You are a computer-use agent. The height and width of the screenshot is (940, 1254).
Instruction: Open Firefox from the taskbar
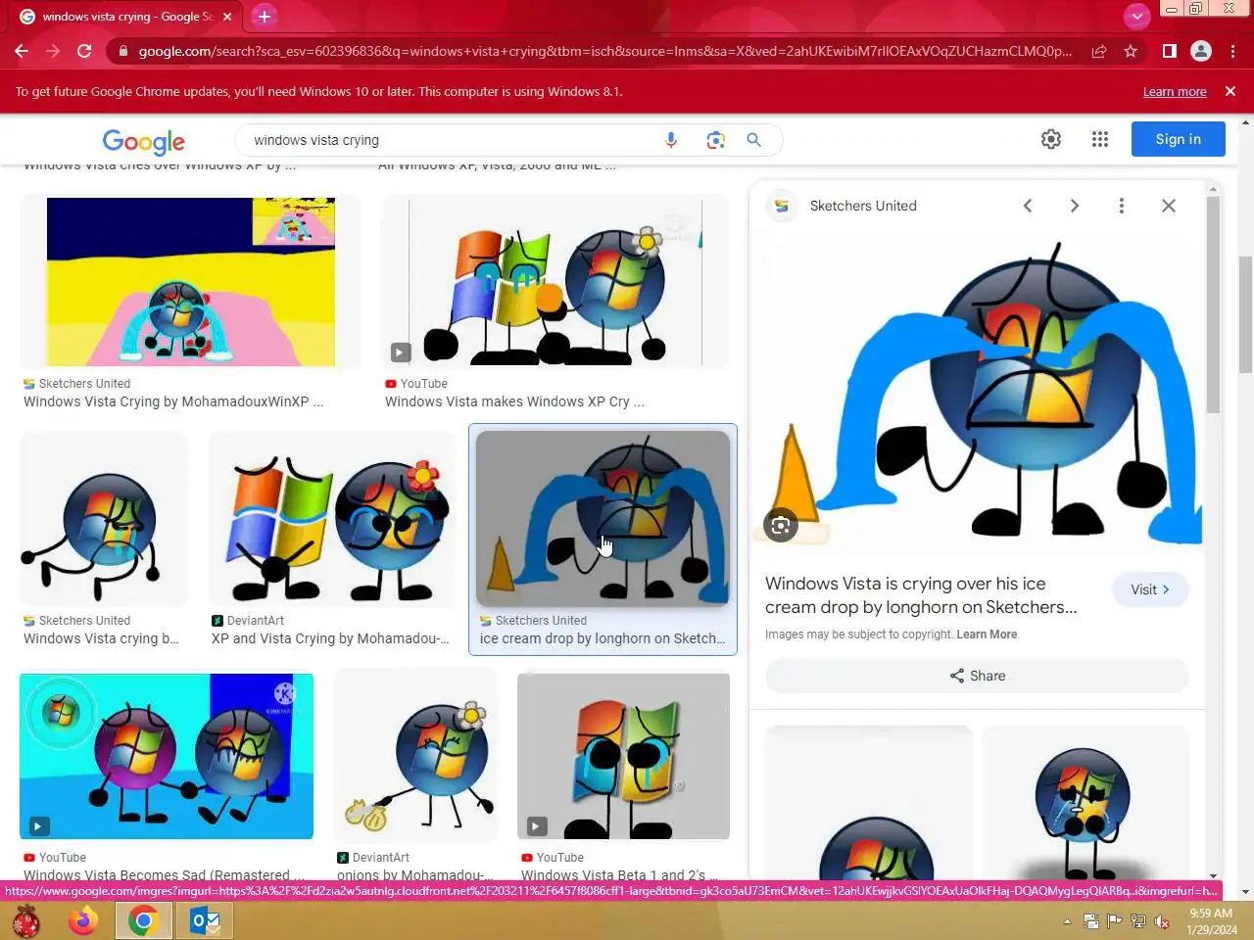point(83,921)
